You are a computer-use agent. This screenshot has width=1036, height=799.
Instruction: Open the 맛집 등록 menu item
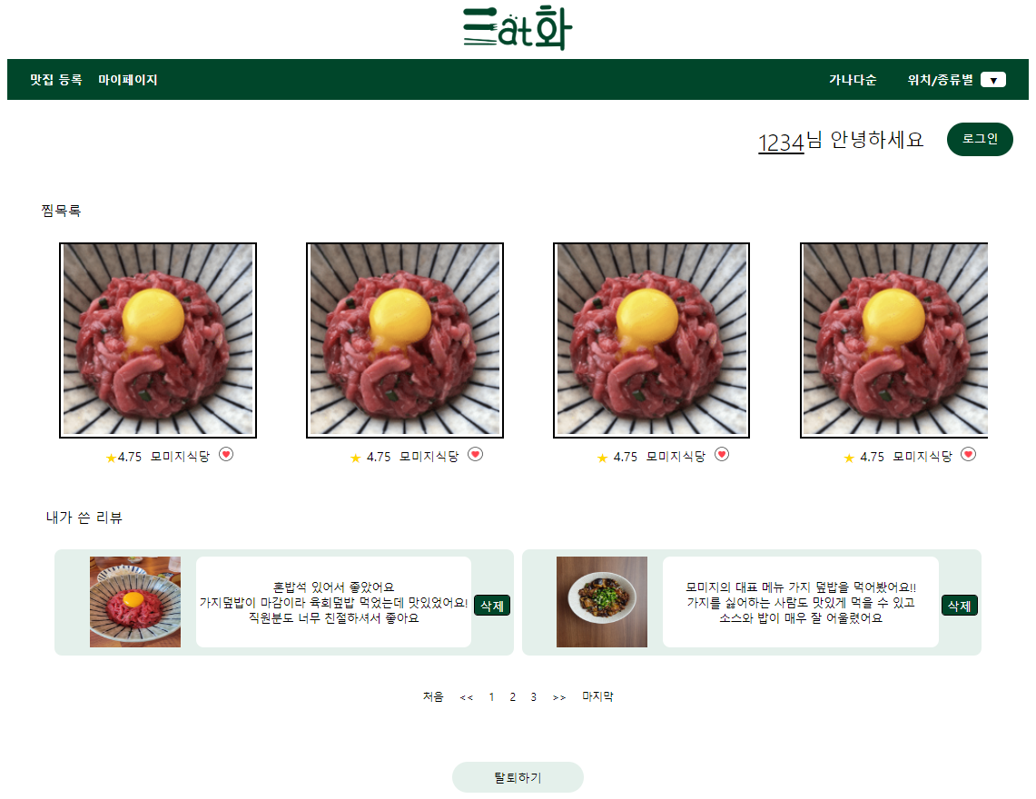(x=56, y=80)
